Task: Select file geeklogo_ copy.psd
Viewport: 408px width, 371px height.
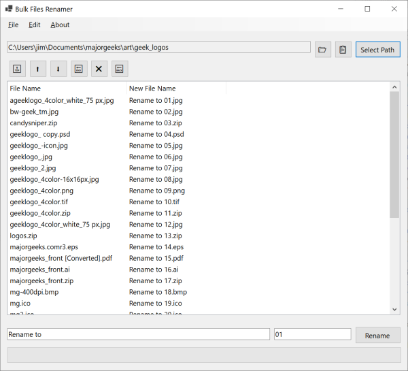Action: (x=40, y=134)
